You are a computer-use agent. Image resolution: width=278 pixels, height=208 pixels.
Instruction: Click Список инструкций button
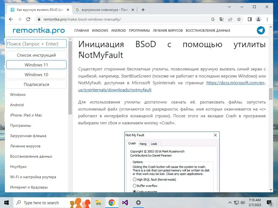click(x=36, y=55)
